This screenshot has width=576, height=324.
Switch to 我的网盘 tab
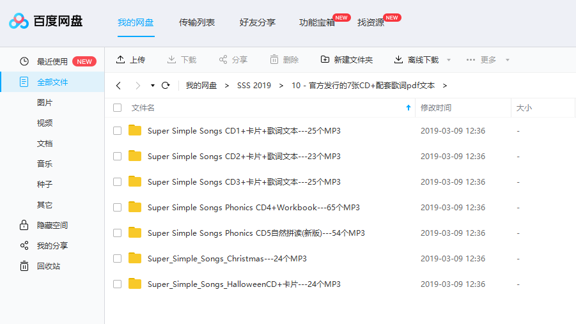pos(136,22)
